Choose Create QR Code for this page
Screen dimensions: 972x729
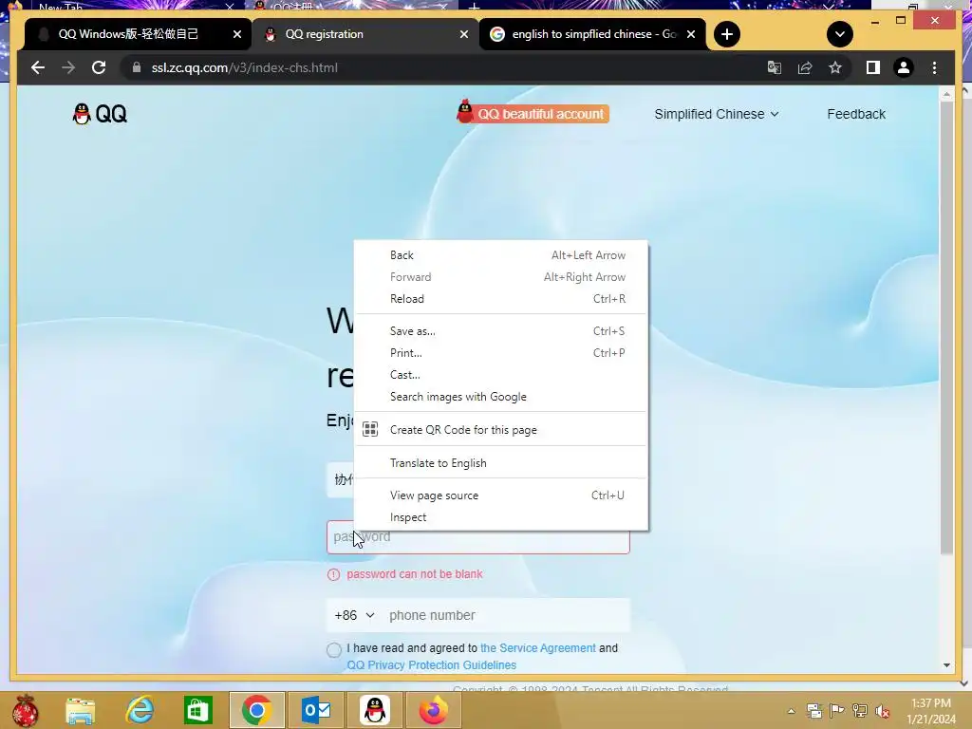click(x=501, y=430)
